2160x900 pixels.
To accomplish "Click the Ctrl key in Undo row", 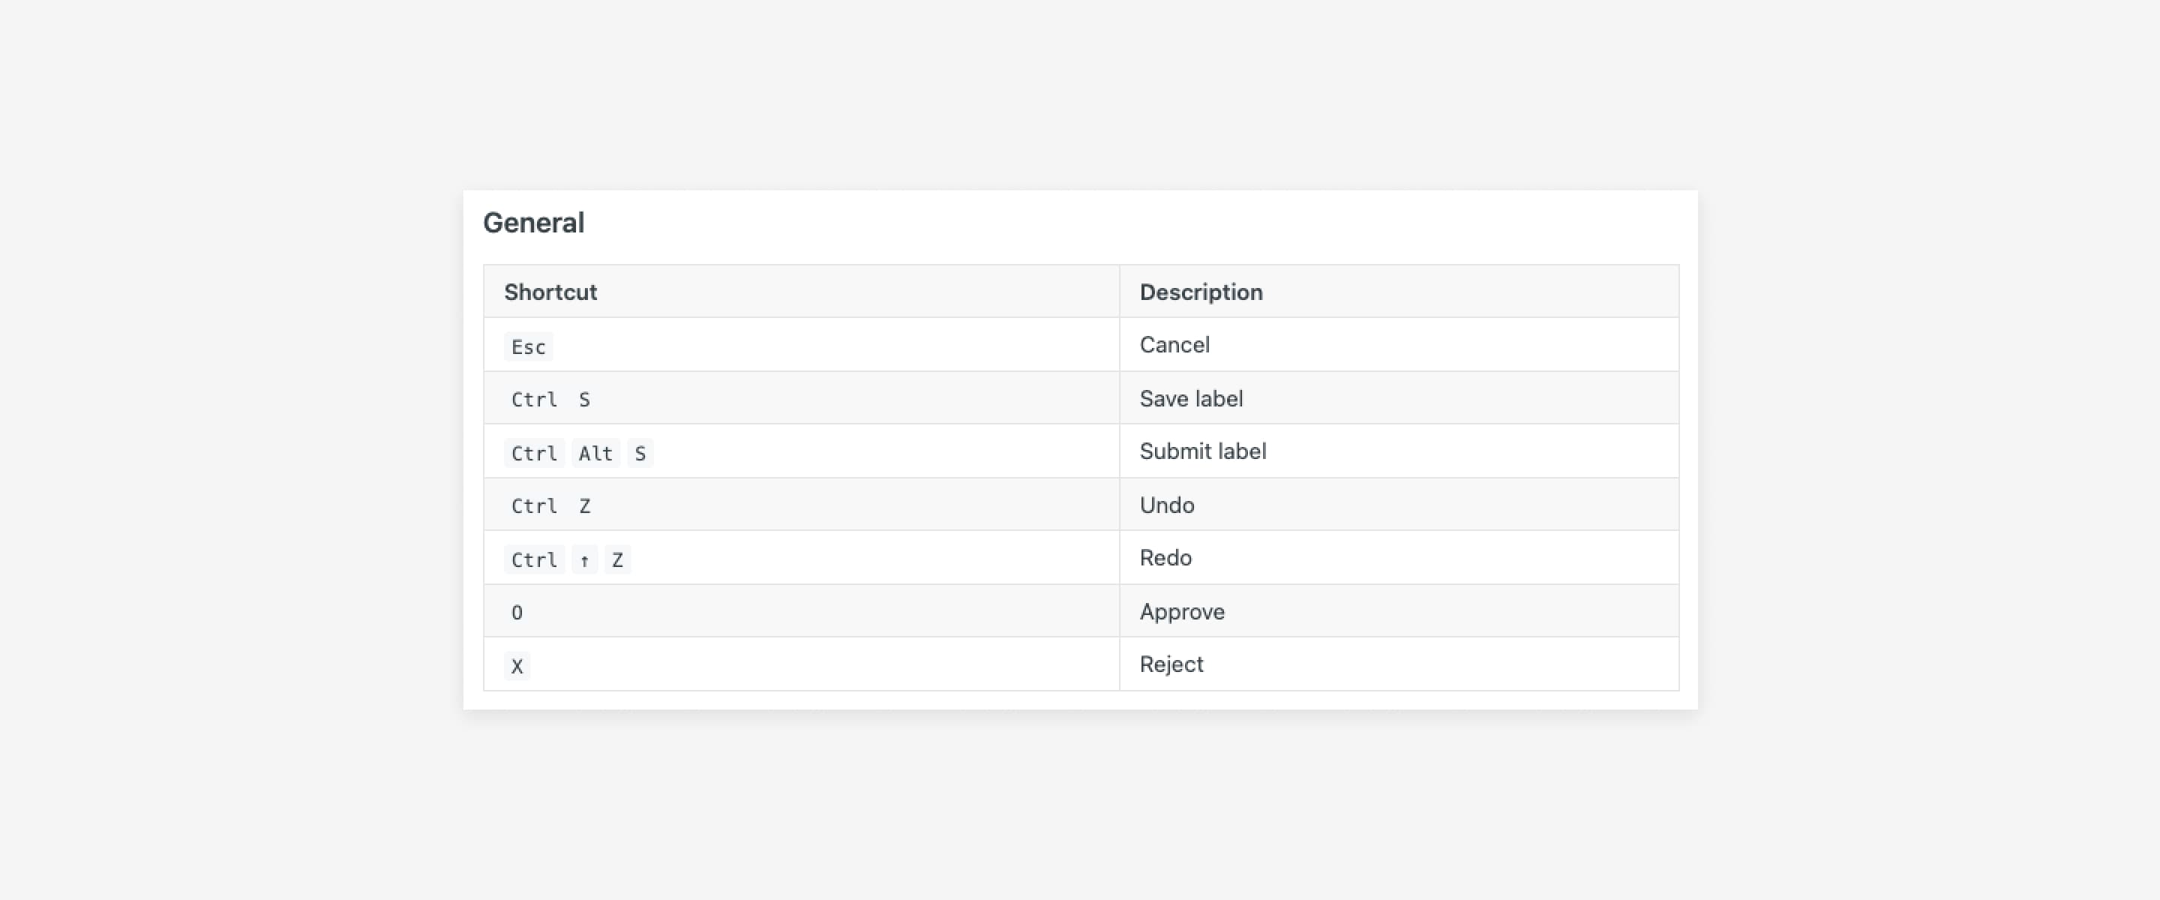I will pyautogui.click(x=534, y=505).
